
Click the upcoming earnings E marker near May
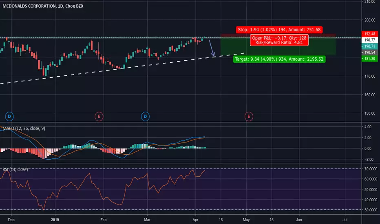[249, 116]
